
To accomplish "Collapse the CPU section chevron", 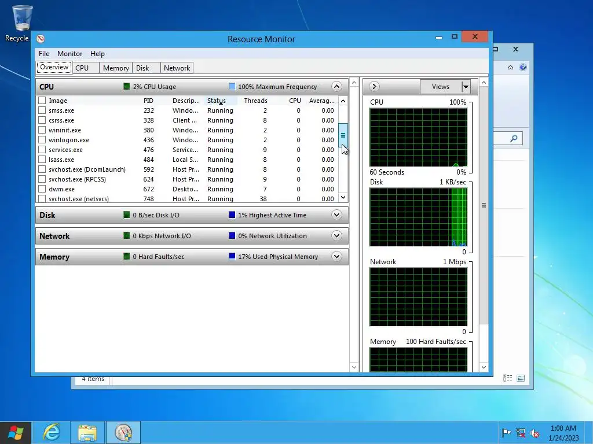I will (x=336, y=87).
